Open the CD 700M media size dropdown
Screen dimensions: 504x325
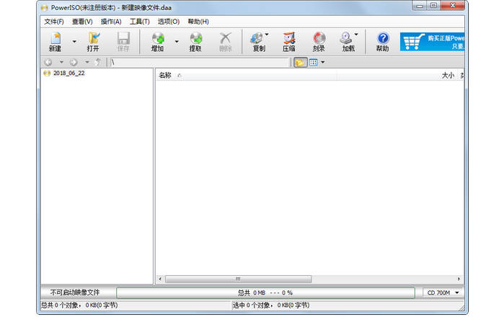pos(441,293)
